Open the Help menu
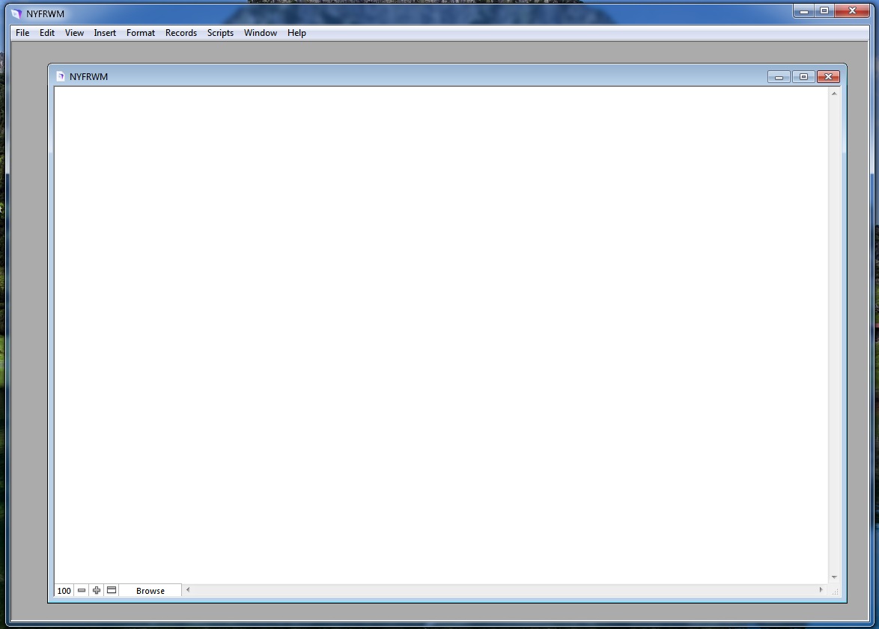 [296, 32]
